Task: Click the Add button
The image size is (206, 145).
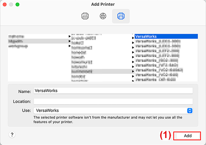Action: [x=188, y=136]
